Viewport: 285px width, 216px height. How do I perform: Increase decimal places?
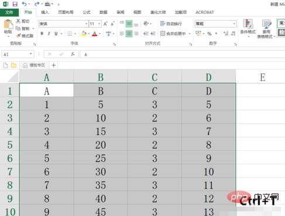click(226, 33)
